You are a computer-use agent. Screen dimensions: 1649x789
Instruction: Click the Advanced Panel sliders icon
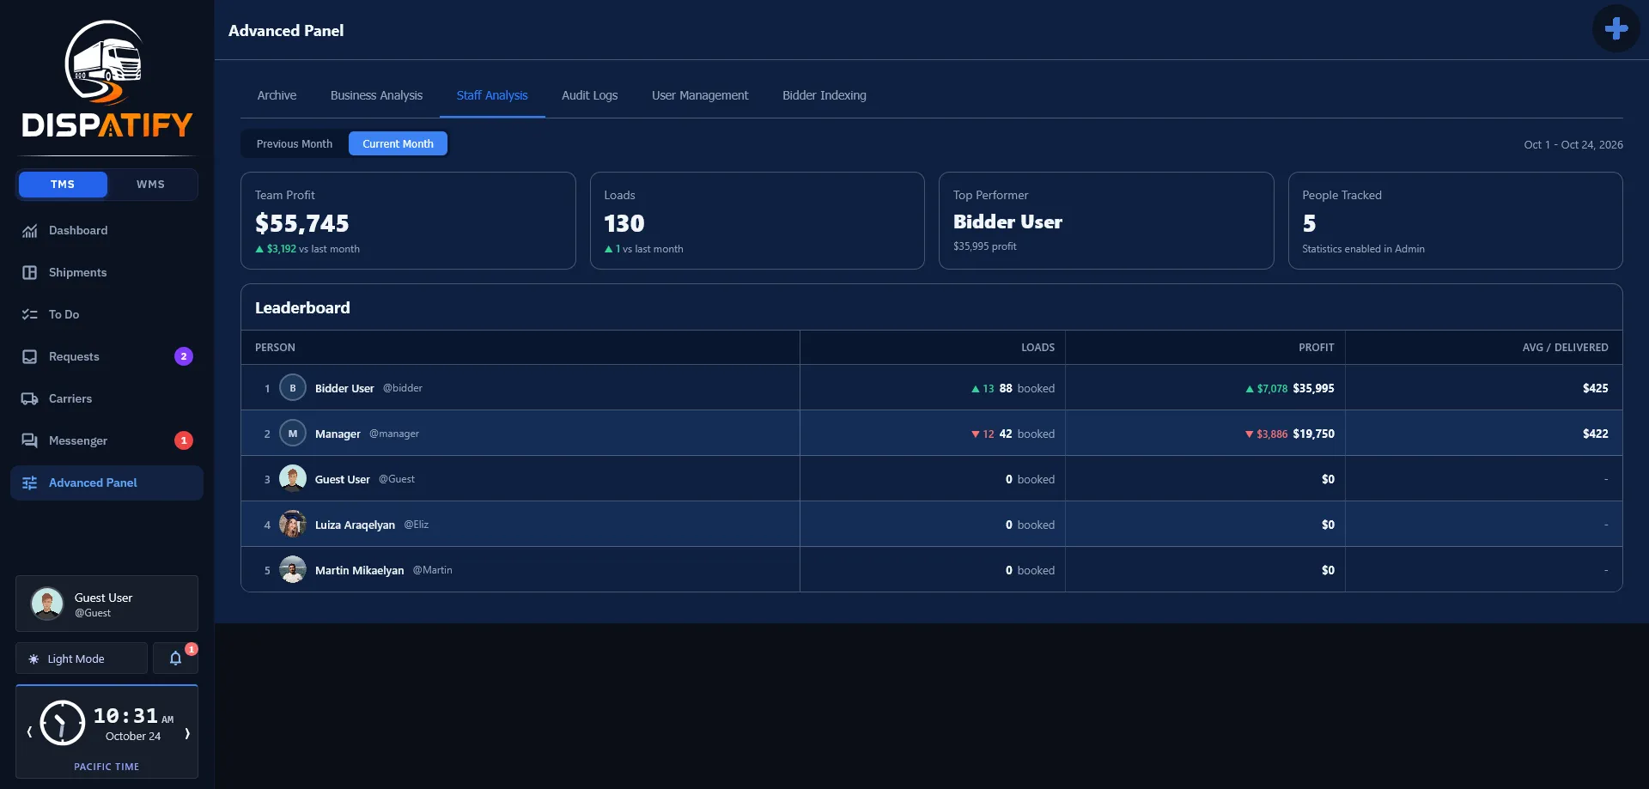click(29, 483)
